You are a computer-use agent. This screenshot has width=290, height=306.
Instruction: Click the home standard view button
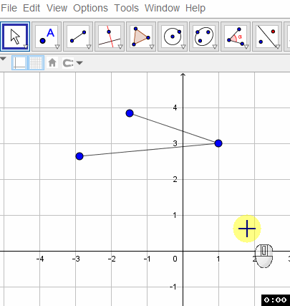pos(52,63)
